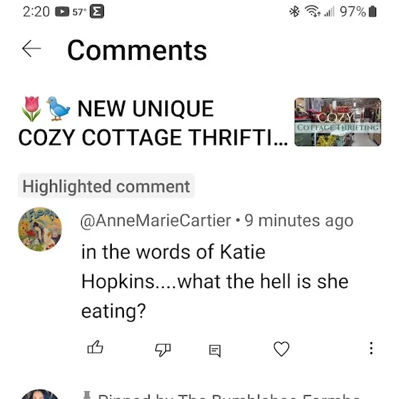This screenshot has width=399, height=399.
Task: Tap the comment text about Katie Hopkins
Action: point(214,281)
